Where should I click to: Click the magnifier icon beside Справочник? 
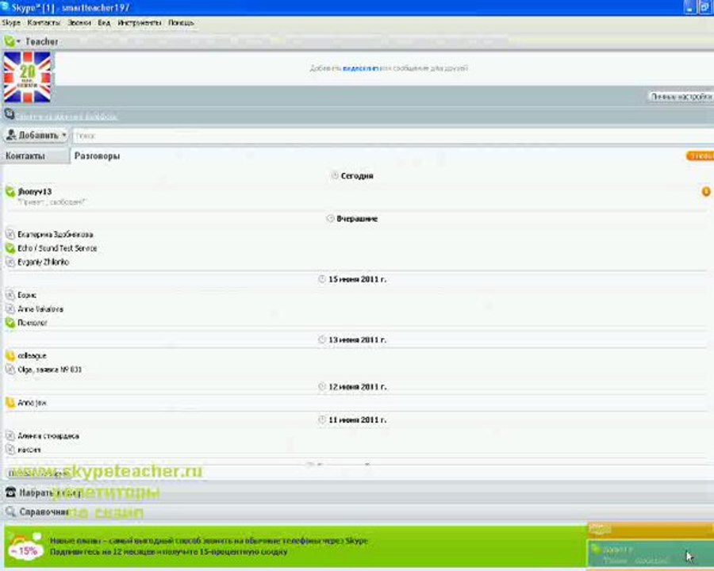[x=10, y=512]
